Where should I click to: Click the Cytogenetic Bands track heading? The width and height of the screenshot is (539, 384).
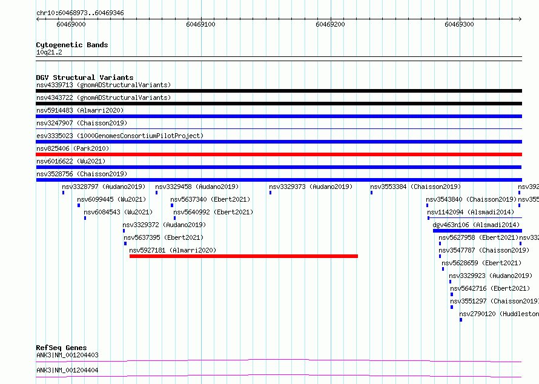[72, 45]
